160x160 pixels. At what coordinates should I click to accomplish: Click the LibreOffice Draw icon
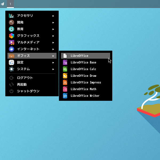tap(65, 76)
